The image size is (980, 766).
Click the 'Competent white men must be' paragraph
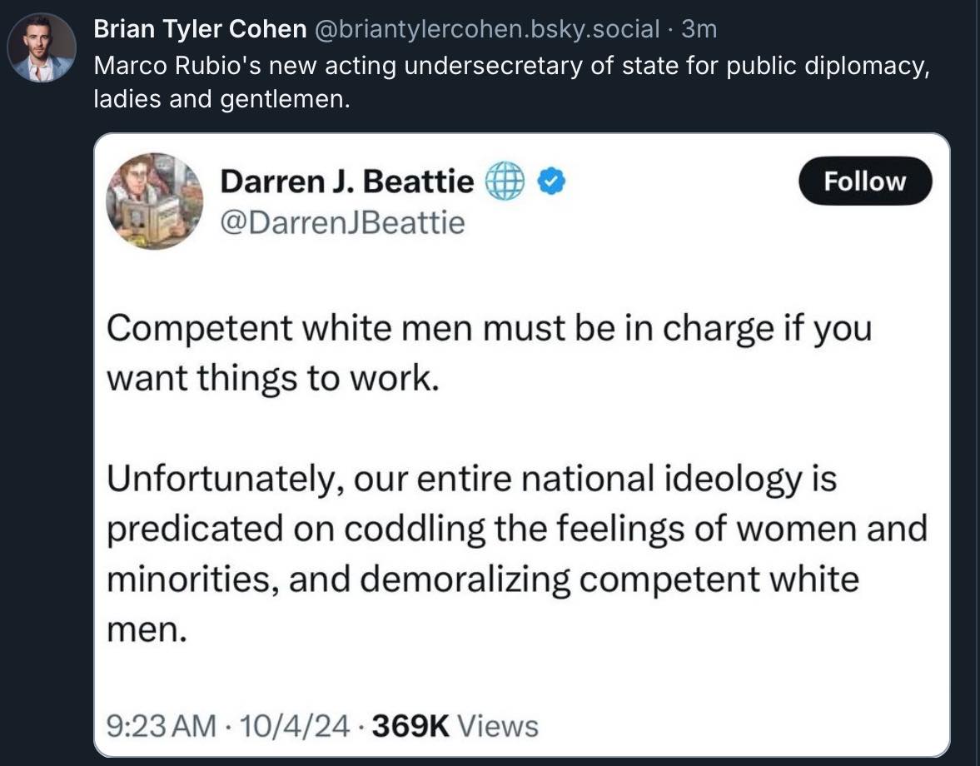click(489, 353)
